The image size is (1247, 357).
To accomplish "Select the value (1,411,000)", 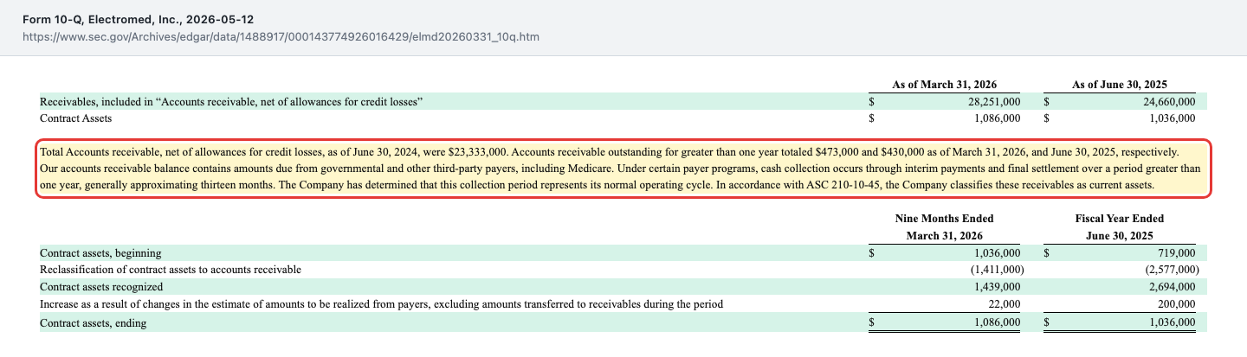I will (x=994, y=270).
